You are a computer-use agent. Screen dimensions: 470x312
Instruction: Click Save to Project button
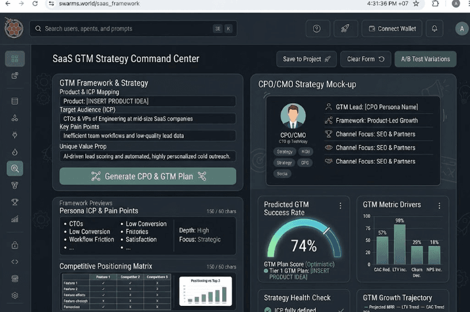pos(306,59)
